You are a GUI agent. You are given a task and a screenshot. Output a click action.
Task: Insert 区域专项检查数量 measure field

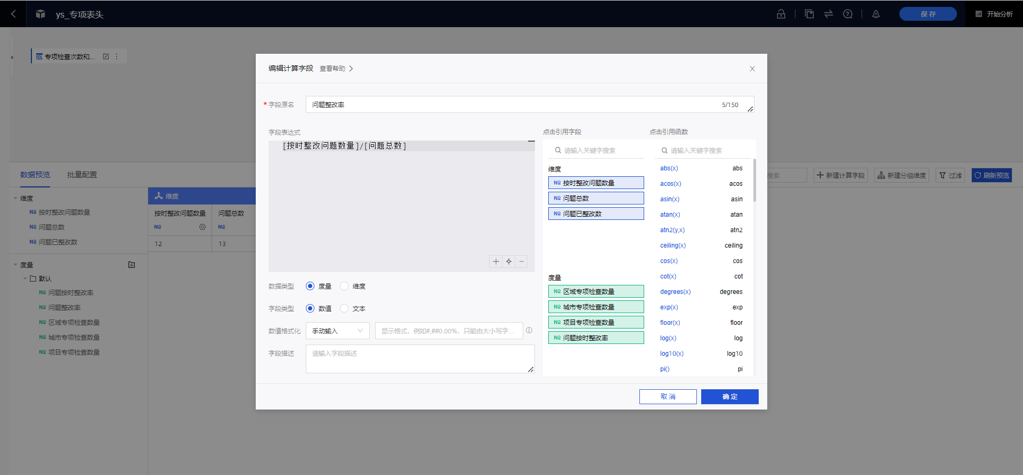point(596,291)
